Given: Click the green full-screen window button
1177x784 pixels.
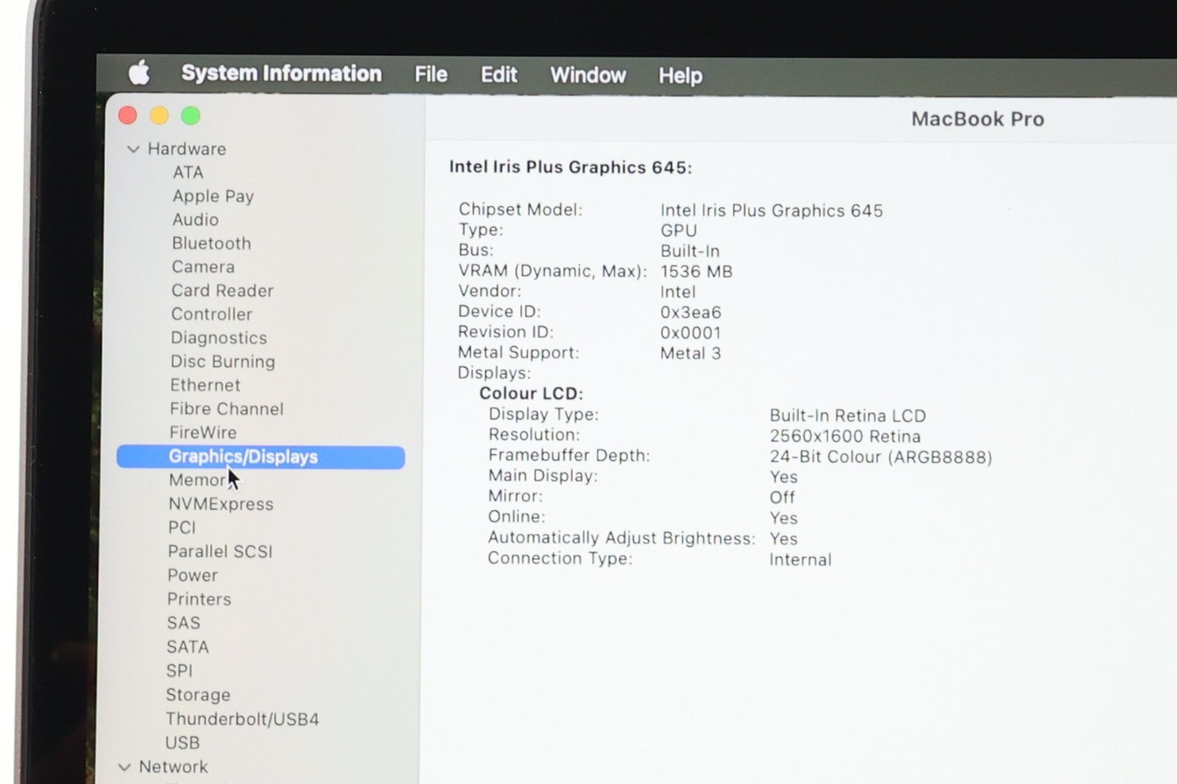Looking at the screenshot, I should (x=191, y=115).
